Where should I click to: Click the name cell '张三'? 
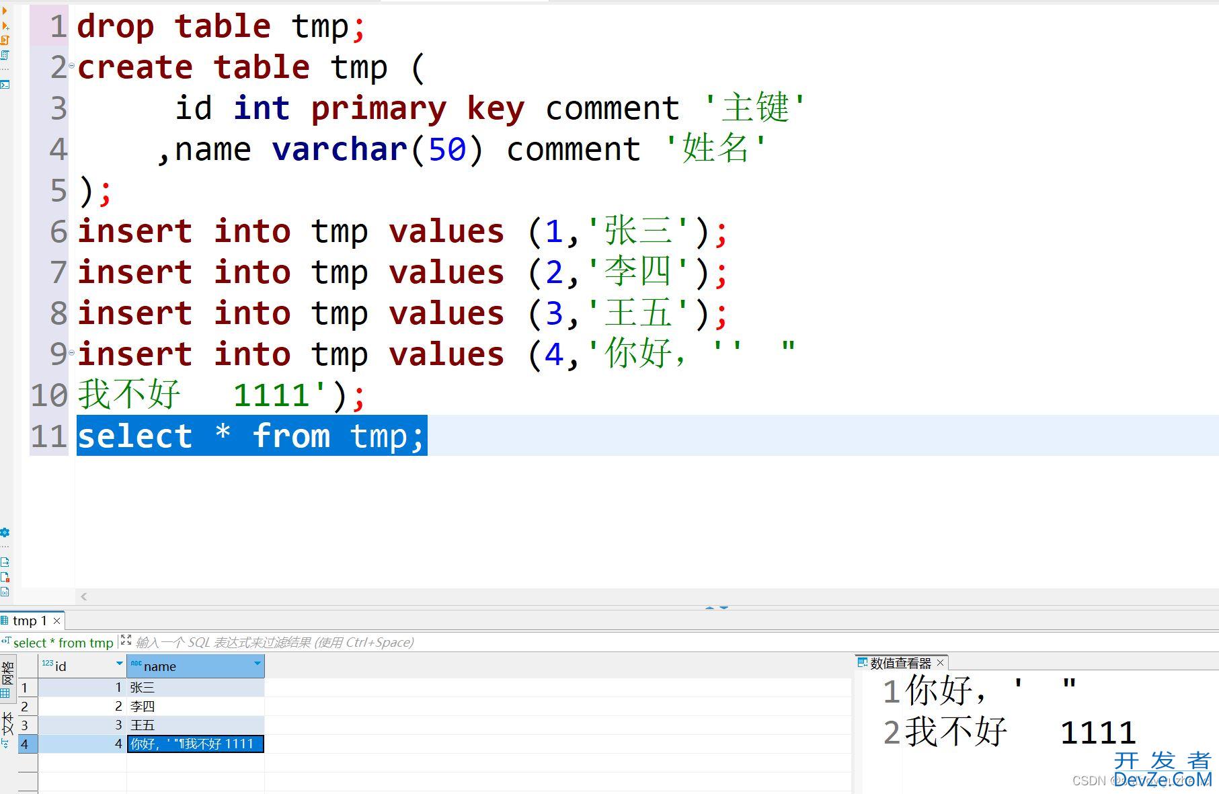coord(196,688)
